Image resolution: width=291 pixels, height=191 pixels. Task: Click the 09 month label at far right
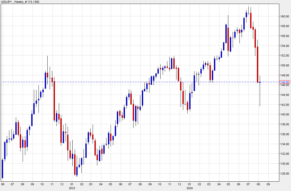pyautogui.click(x=268, y=184)
